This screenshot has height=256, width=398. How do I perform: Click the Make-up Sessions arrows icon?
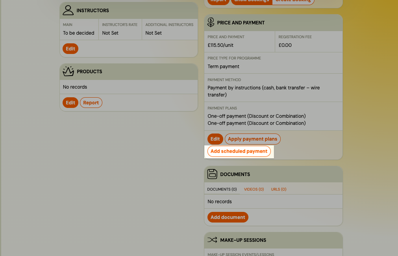click(x=212, y=240)
